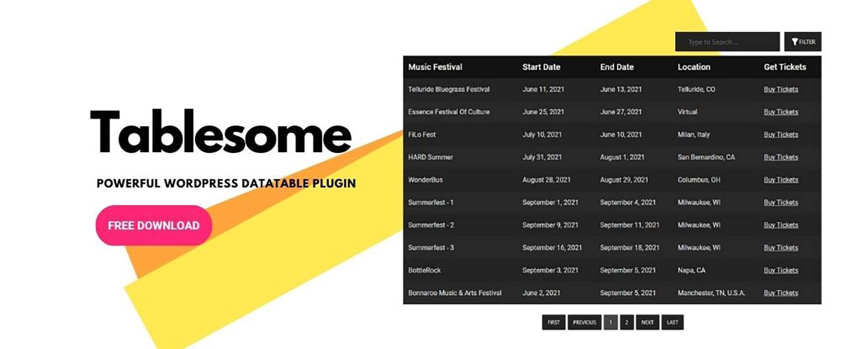
Task: Click the Location column header
Action: coord(694,67)
